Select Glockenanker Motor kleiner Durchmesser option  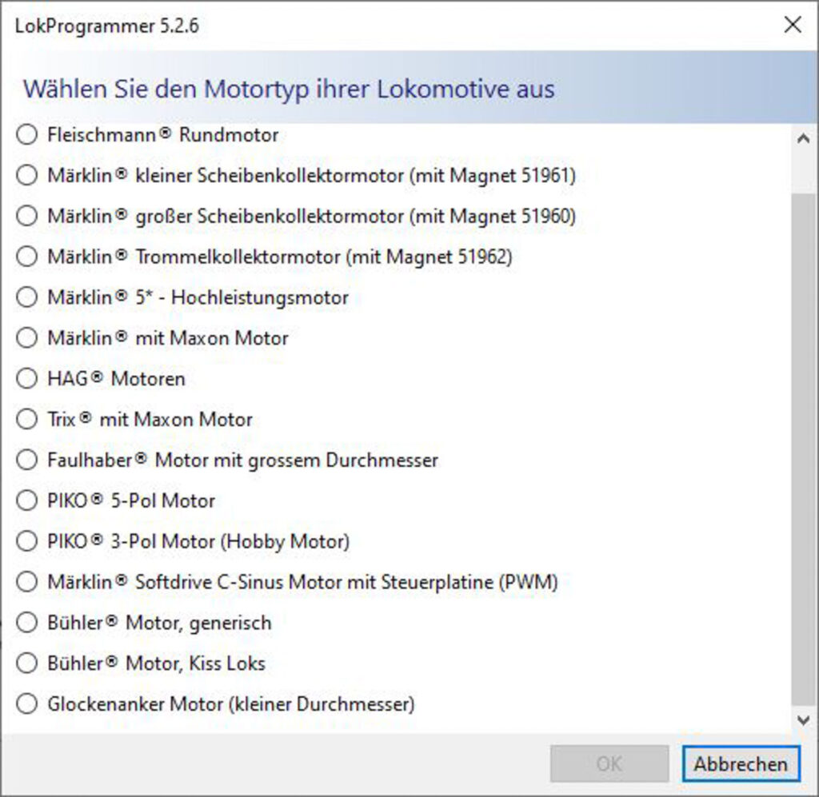point(26,704)
